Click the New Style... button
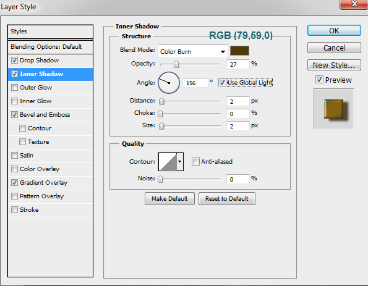The width and height of the screenshot is (368, 286). pos(334,65)
